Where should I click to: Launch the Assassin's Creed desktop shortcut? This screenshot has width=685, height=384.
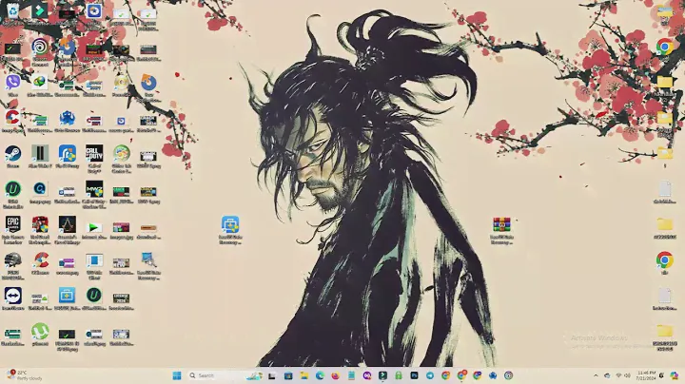pyautogui.click(x=67, y=224)
